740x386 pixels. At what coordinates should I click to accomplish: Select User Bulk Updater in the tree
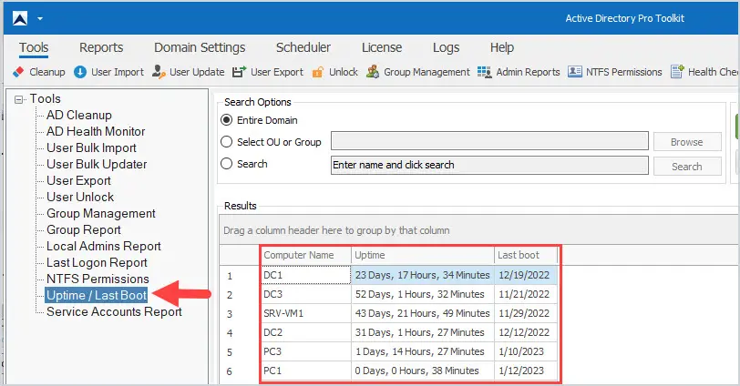[x=97, y=165]
